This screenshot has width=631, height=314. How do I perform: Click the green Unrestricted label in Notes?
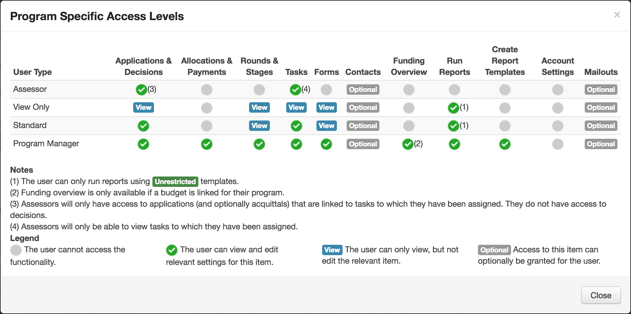coord(175,182)
